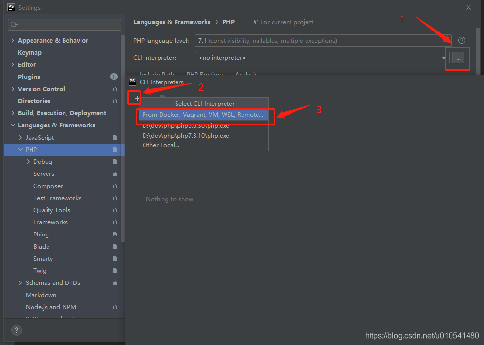Click project-level icon next to Version Control
Screen dimensions: 484x345
[x=115, y=89]
